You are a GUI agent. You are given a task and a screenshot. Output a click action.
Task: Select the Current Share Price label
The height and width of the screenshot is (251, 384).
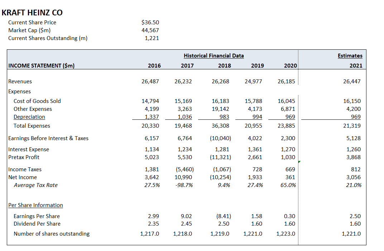tap(32, 23)
